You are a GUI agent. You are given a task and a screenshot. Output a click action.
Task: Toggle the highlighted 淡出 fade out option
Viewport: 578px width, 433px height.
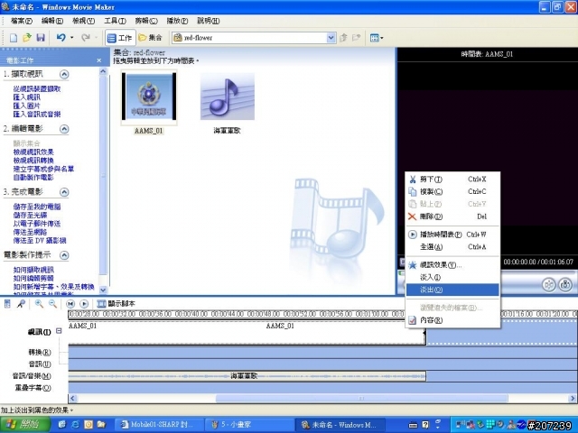(x=452, y=290)
